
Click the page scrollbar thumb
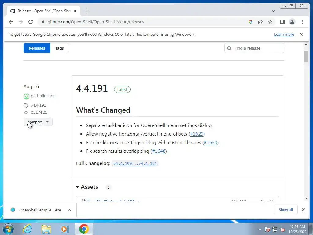click(306, 57)
